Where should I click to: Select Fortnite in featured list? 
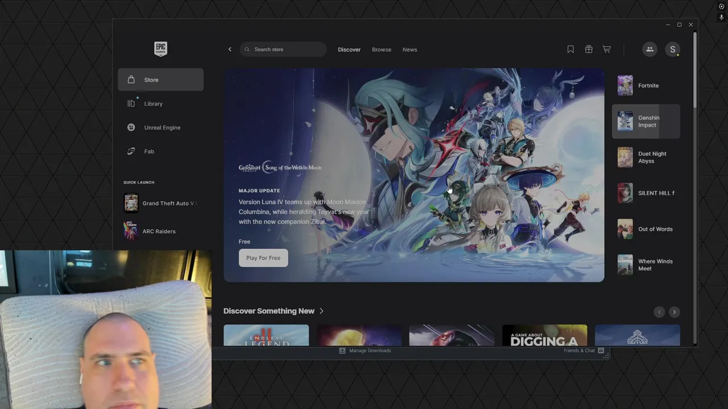(646, 86)
